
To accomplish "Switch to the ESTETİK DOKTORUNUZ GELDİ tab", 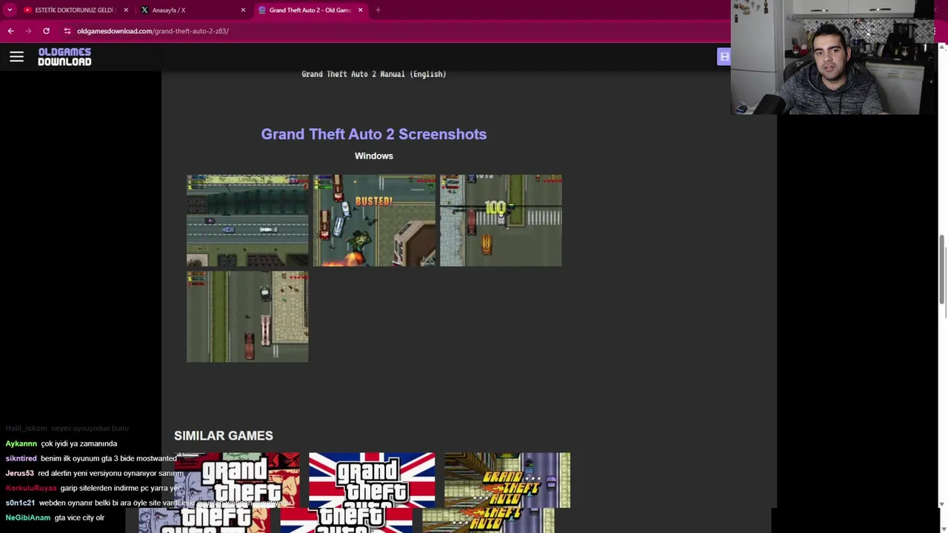I will pyautogui.click(x=74, y=10).
